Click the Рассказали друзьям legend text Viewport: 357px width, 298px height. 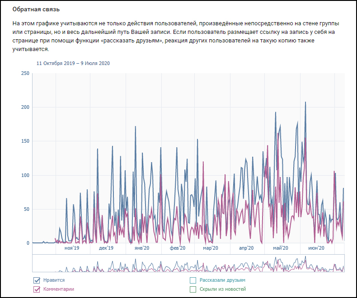click(222, 280)
